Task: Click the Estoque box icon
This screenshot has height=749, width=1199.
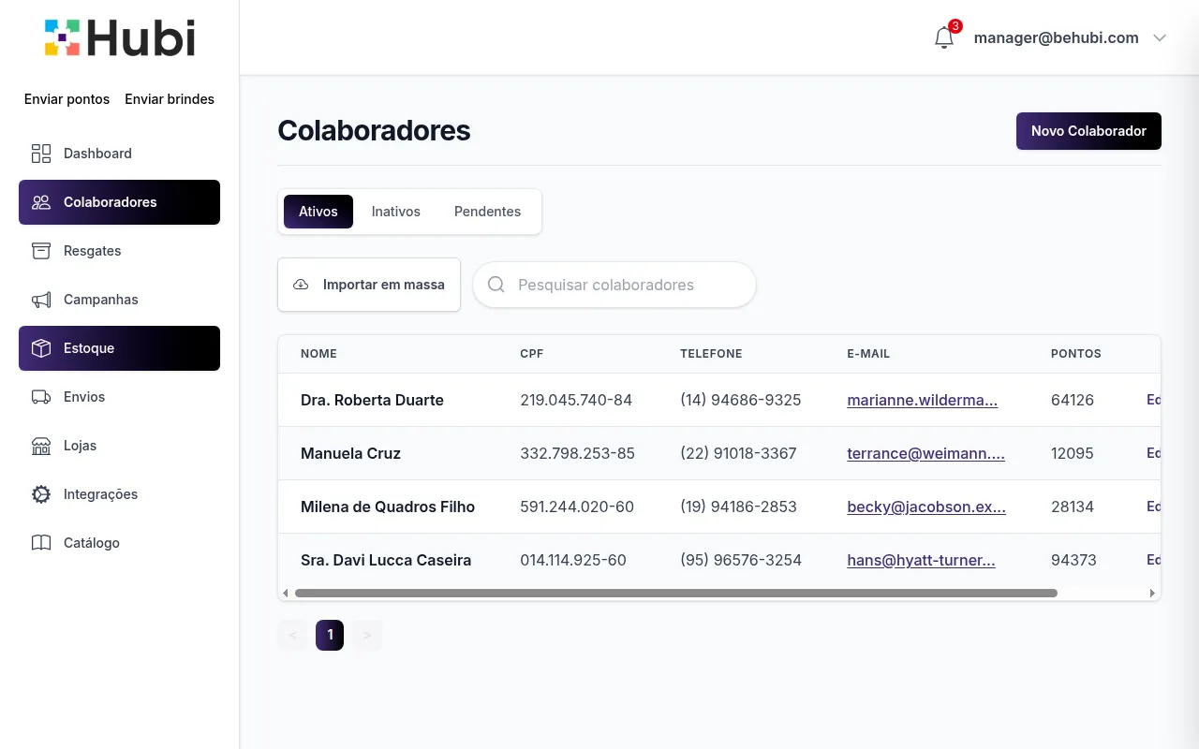Action: click(41, 347)
